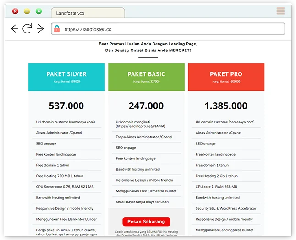Click Free Hosting 750 MB 1 tahun row
The width and height of the screenshot is (296, 240).
(x=60, y=176)
